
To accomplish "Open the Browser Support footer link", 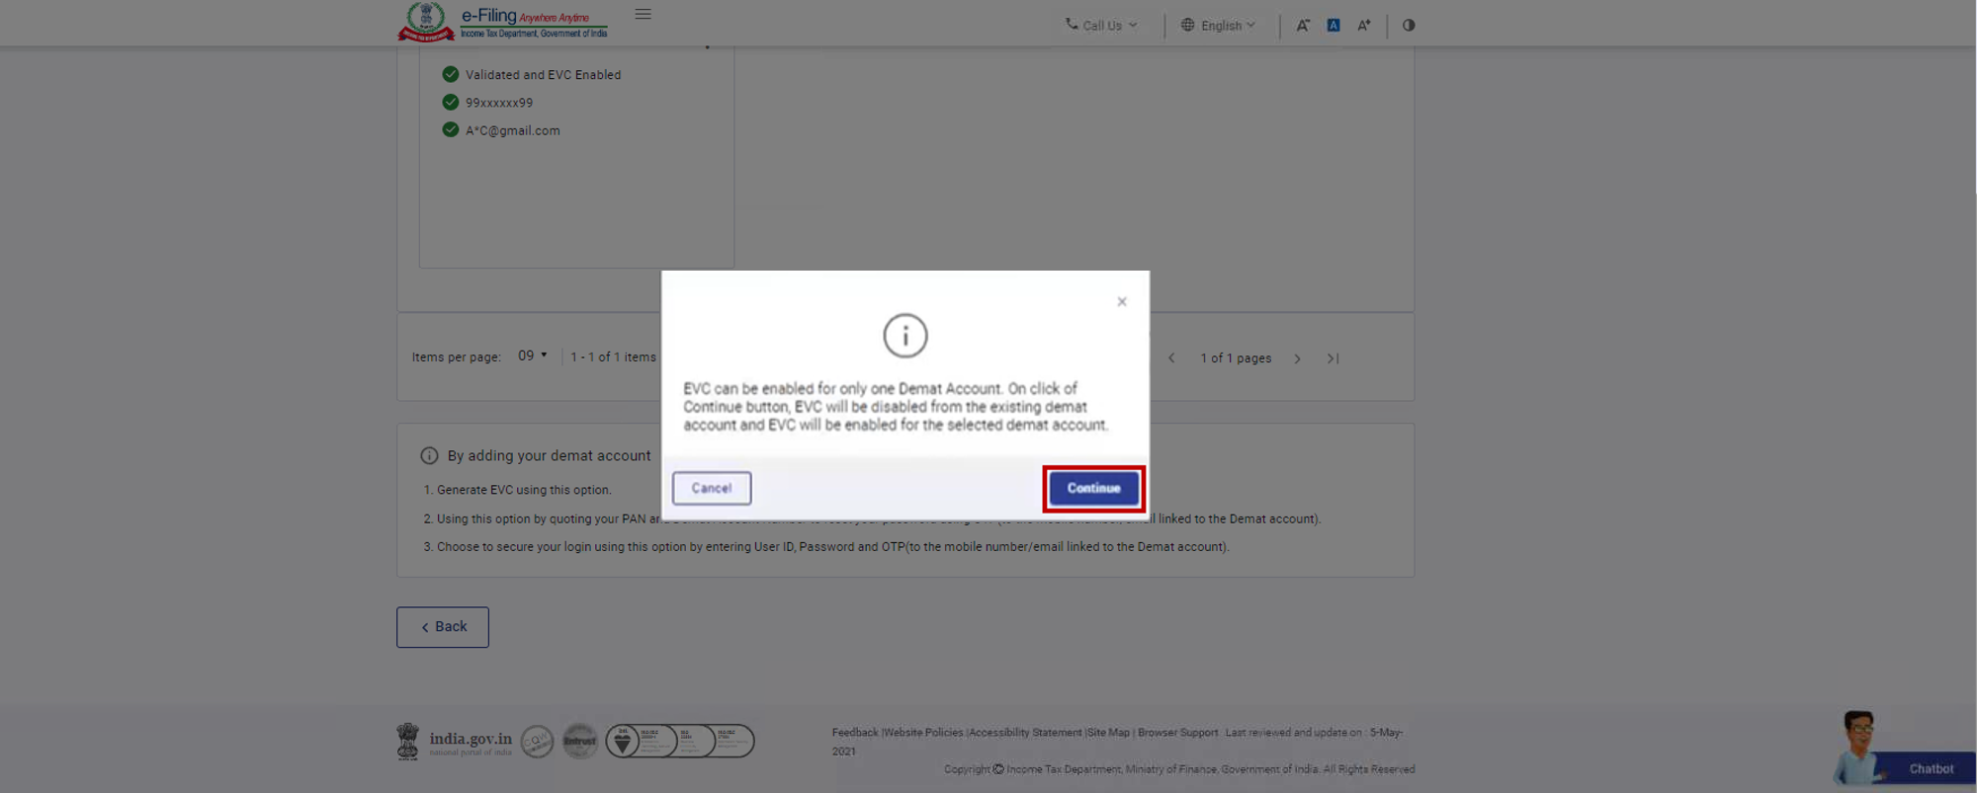I will (1177, 733).
